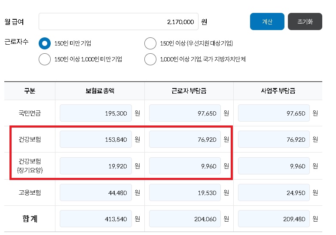Click the blue 계산 button
The width and height of the screenshot is (336, 235).
pos(267,21)
